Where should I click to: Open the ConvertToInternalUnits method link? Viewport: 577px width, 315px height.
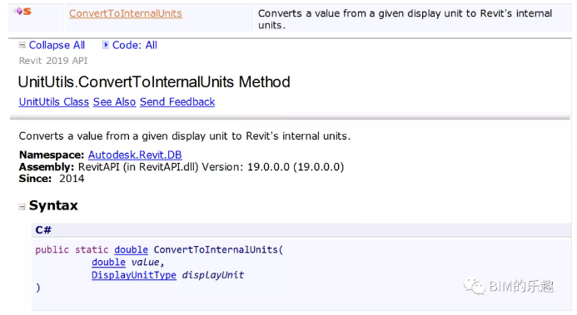(x=126, y=13)
